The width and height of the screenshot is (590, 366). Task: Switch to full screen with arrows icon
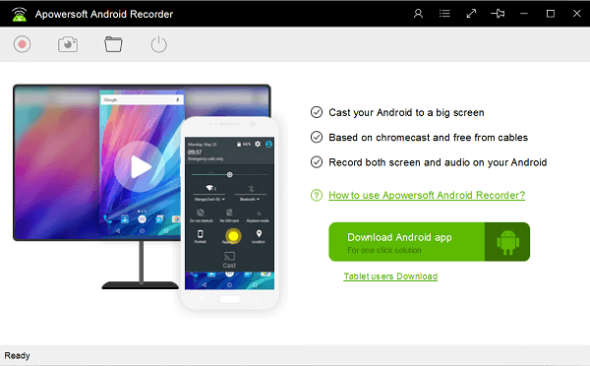tap(471, 14)
